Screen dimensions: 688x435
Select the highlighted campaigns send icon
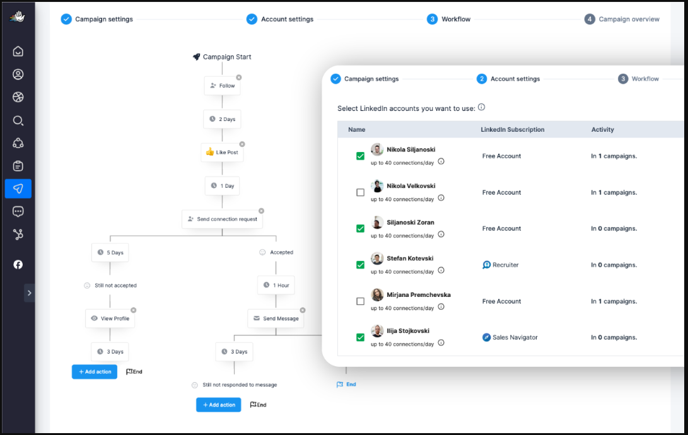(18, 188)
